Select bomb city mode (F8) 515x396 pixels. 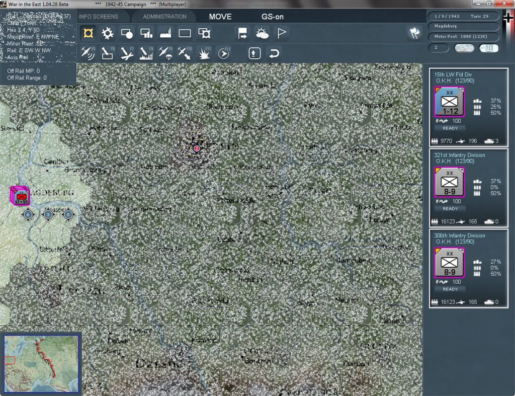(146, 53)
